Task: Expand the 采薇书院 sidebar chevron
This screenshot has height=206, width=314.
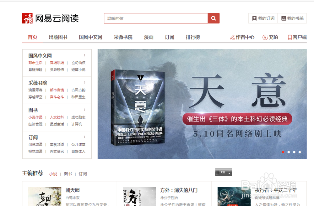Action: [84, 82]
